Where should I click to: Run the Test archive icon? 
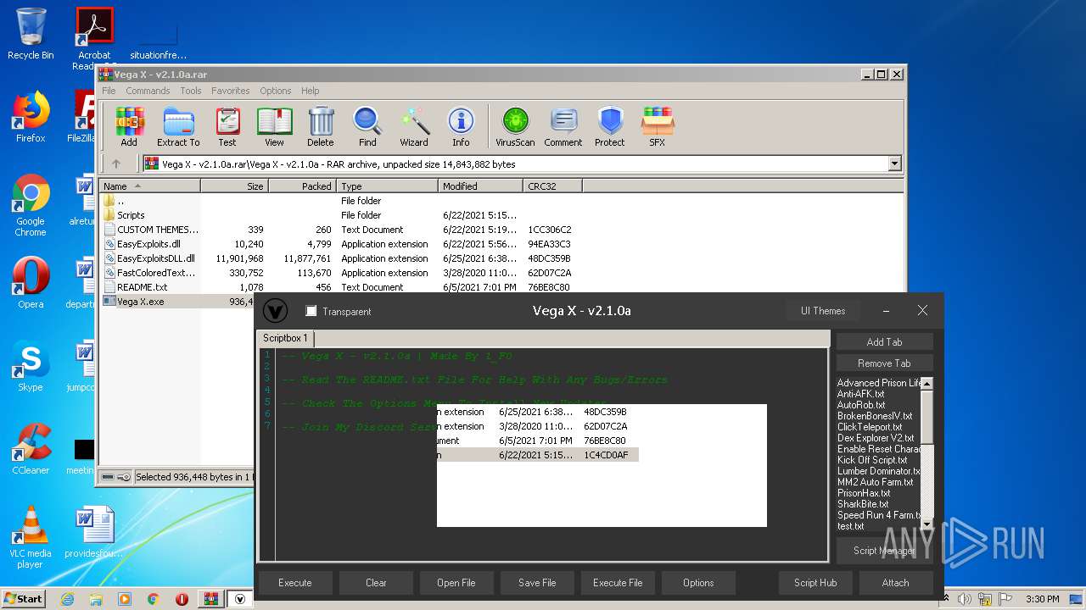[227, 127]
